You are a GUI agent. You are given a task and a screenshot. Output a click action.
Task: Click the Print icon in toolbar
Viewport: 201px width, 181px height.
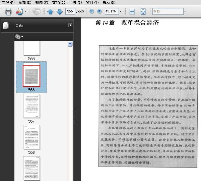point(8,11)
